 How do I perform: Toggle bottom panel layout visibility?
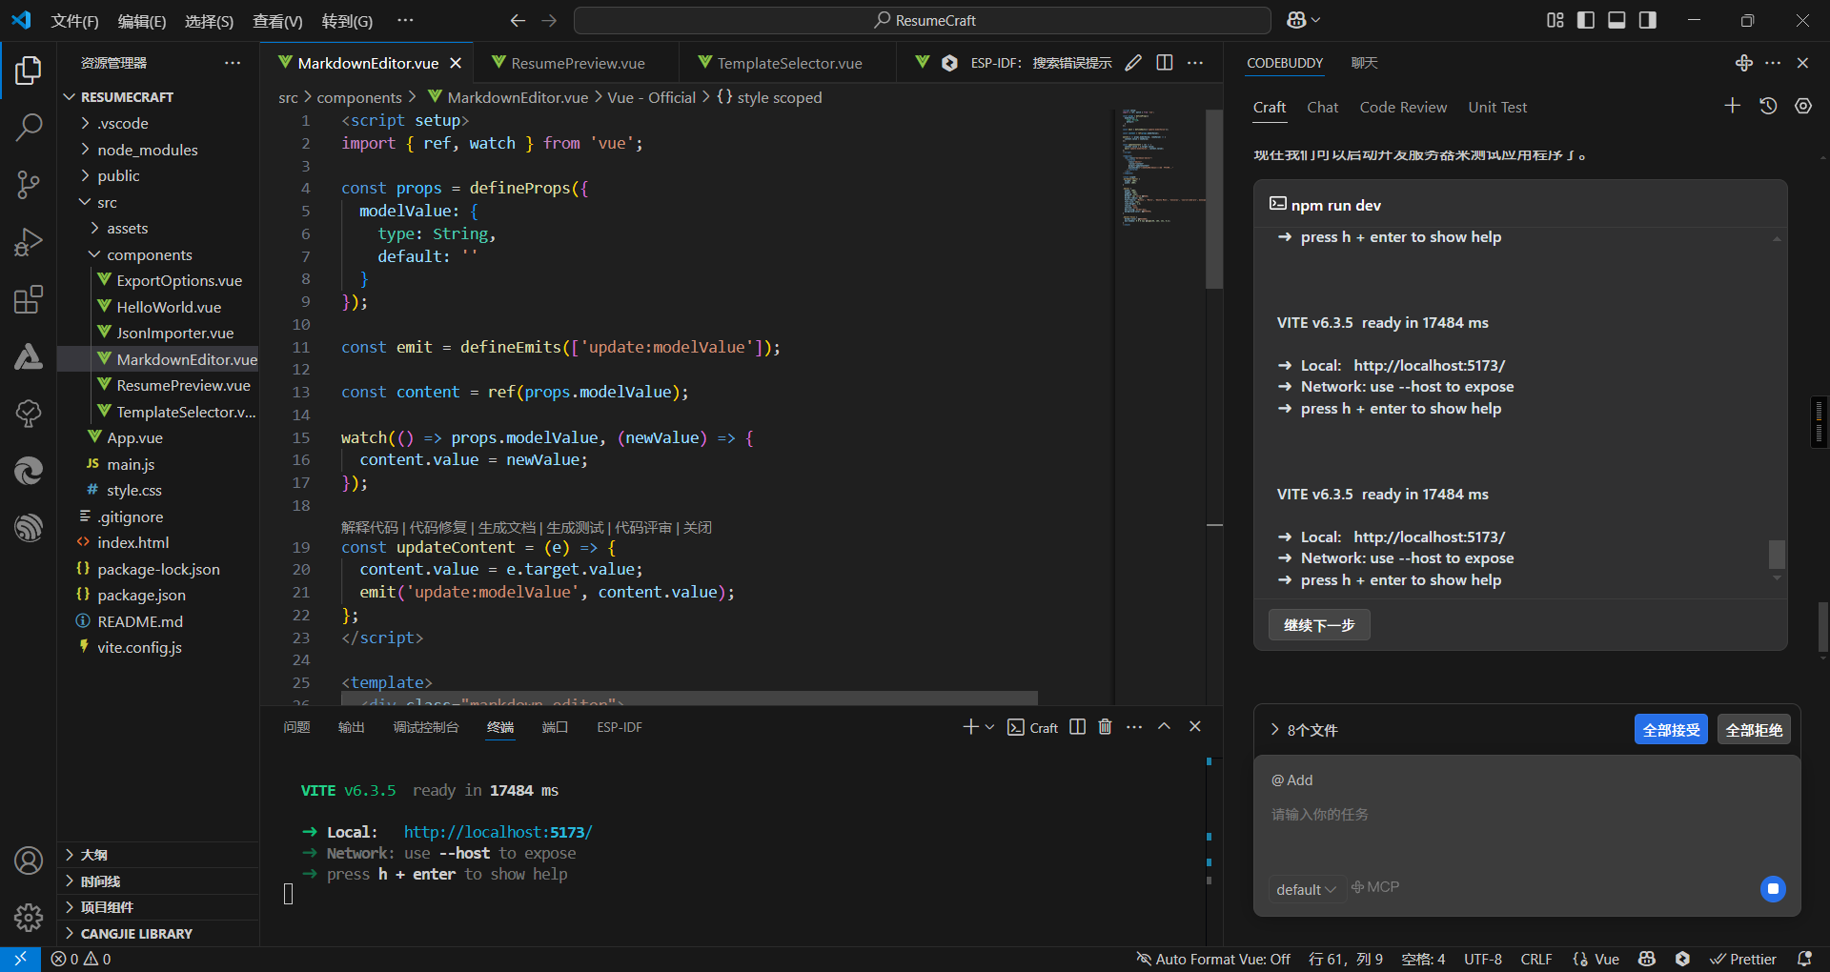1616,20
